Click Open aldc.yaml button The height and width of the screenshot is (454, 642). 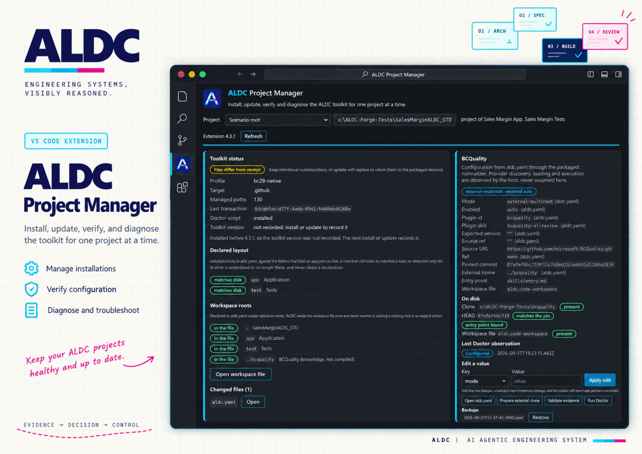478,401
